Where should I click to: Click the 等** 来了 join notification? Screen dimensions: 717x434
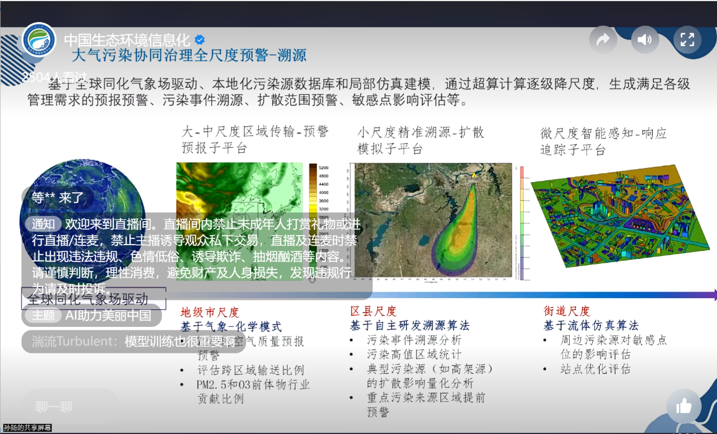tap(58, 197)
